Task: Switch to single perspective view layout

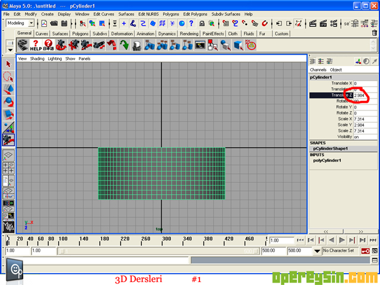Action: pos(8,156)
